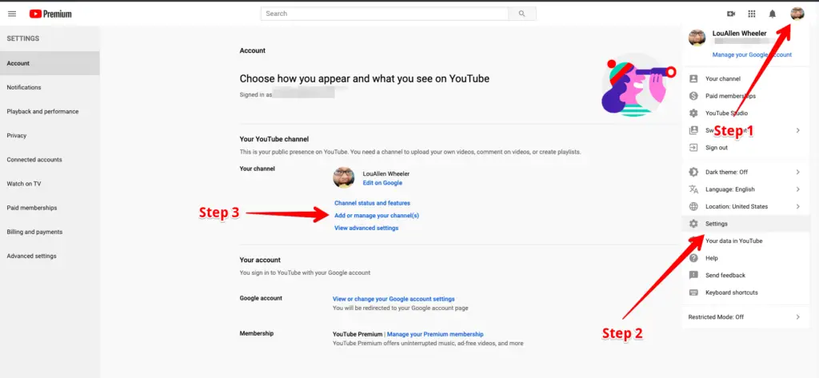Image resolution: width=819 pixels, height=378 pixels.
Task: Select Privacy in settings sidebar
Action: [50, 135]
